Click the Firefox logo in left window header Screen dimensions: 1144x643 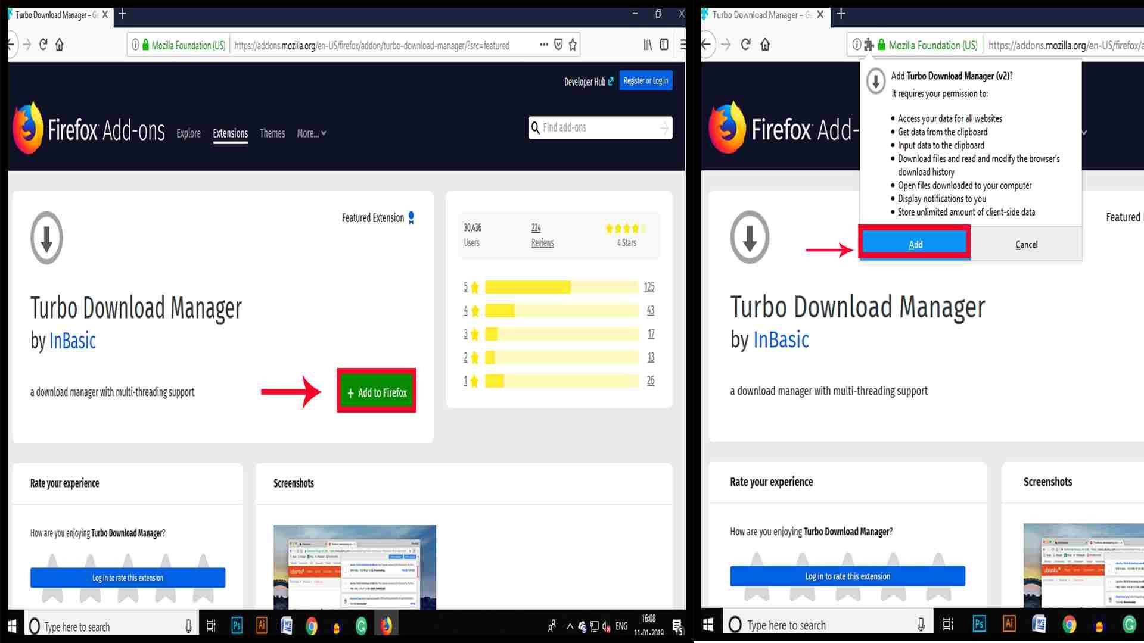coord(28,128)
